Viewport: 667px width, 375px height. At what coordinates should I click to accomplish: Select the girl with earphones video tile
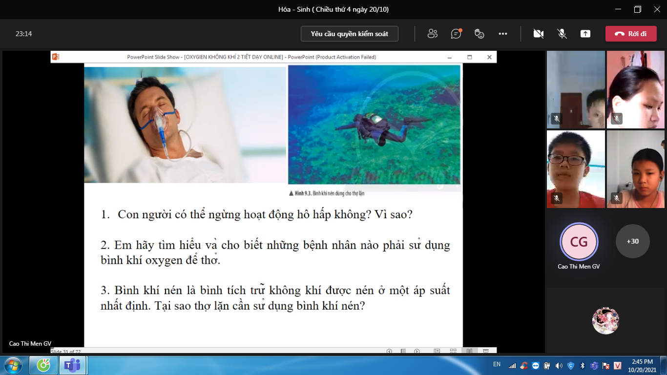[635, 169]
